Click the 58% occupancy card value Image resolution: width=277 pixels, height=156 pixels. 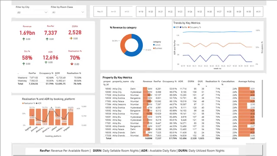[27, 58]
